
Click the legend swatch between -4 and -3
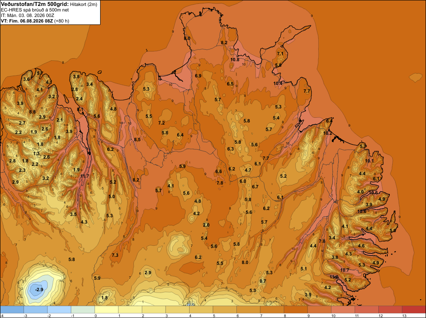tap(12, 309)
